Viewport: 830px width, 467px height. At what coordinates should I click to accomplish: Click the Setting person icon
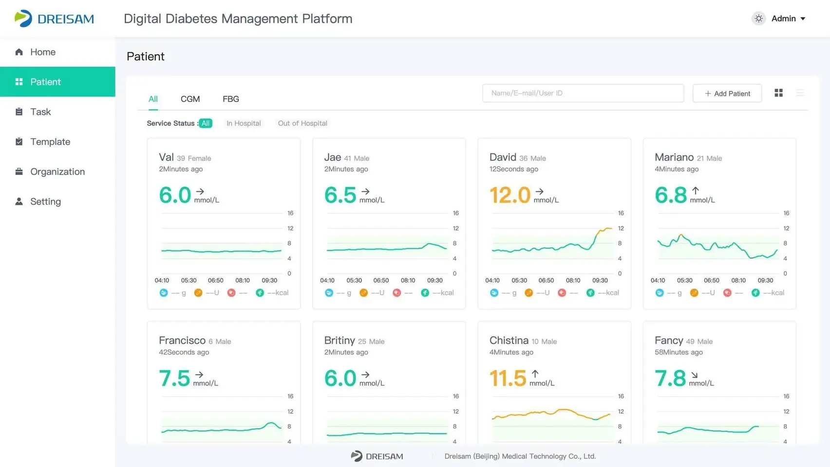(x=19, y=201)
